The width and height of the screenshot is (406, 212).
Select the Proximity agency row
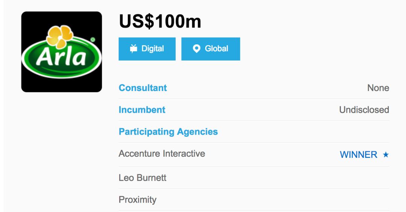pyautogui.click(x=254, y=200)
